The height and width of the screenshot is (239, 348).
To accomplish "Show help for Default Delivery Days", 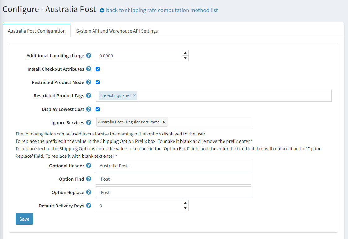I will pyautogui.click(x=88, y=206).
